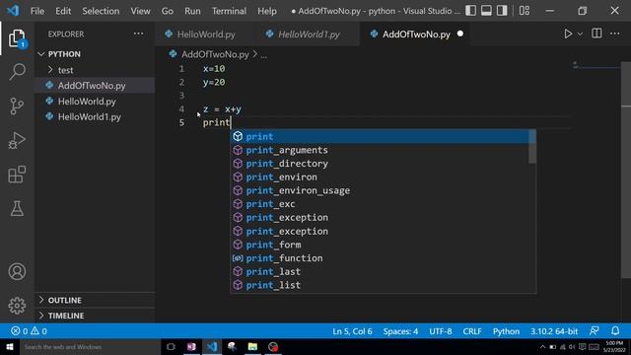The image size is (631, 355).
Task: Open Explorer Views and More Actions
Action: tap(138, 34)
